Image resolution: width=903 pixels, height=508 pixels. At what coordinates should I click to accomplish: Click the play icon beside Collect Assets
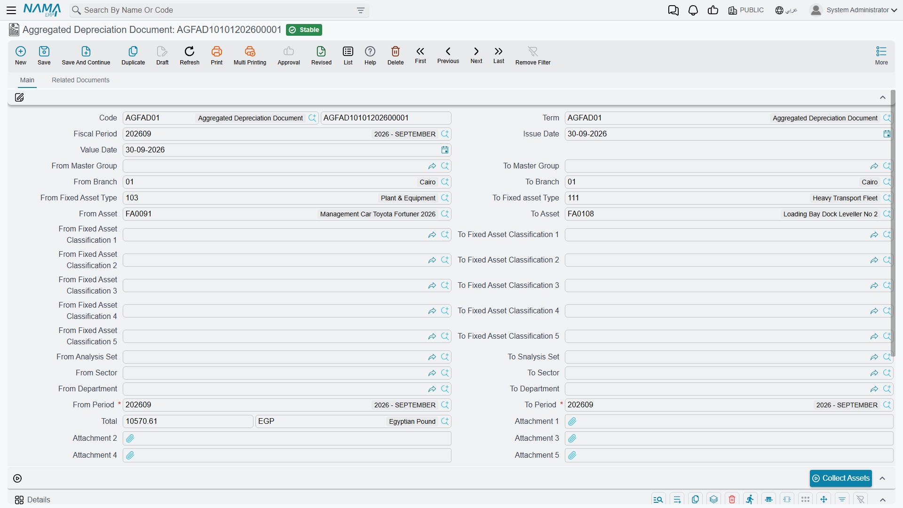coord(17,478)
